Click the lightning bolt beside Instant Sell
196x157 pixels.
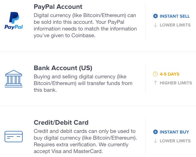coord(155,16)
